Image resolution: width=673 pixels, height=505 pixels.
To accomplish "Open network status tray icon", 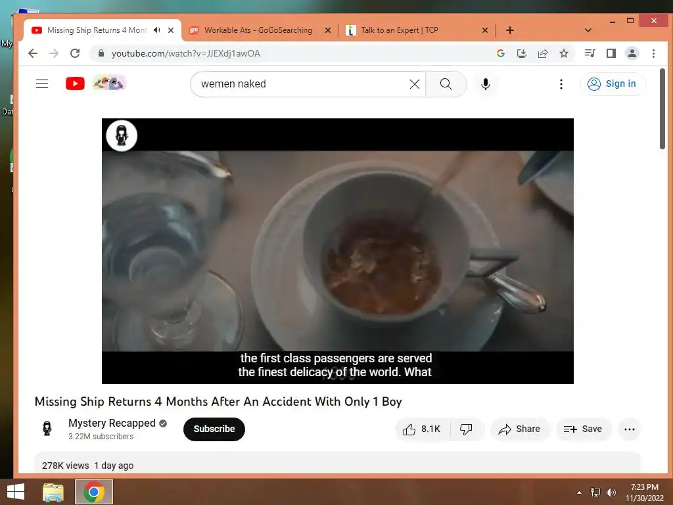I will coord(595,493).
